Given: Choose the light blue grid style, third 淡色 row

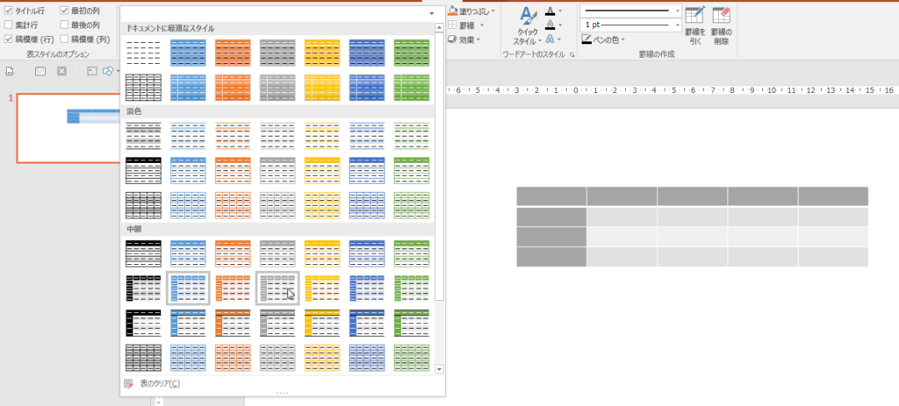Looking at the screenshot, I should click(x=188, y=205).
